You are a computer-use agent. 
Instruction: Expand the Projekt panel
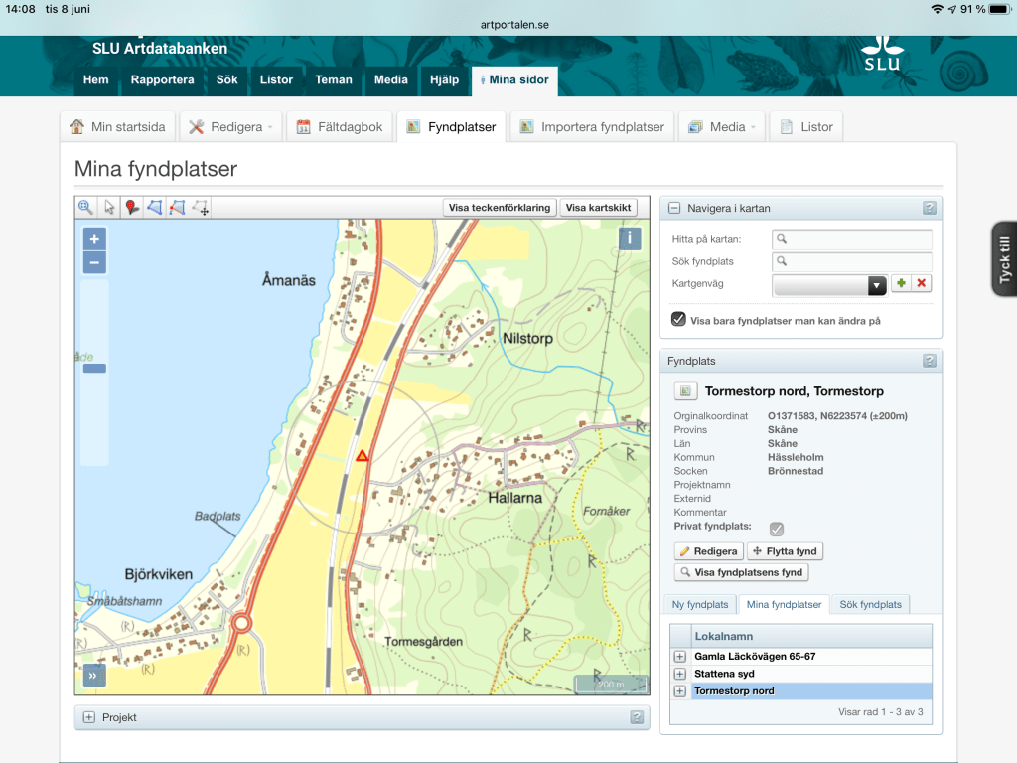(88, 717)
